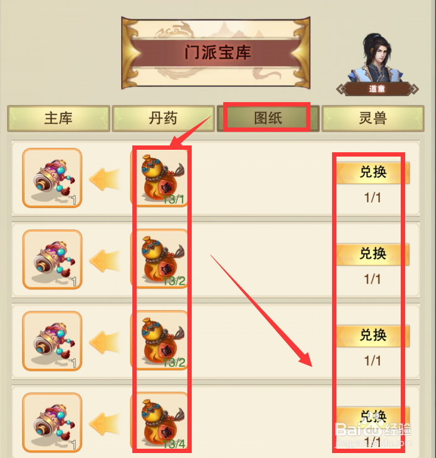Tap the gourd item showing 13/4
The width and height of the screenshot is (436, 458).
160,423
